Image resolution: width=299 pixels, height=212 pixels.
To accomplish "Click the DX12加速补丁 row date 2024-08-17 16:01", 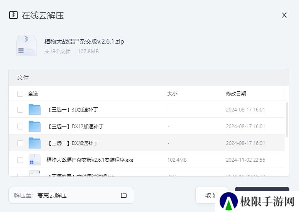I will coord(246,127).
